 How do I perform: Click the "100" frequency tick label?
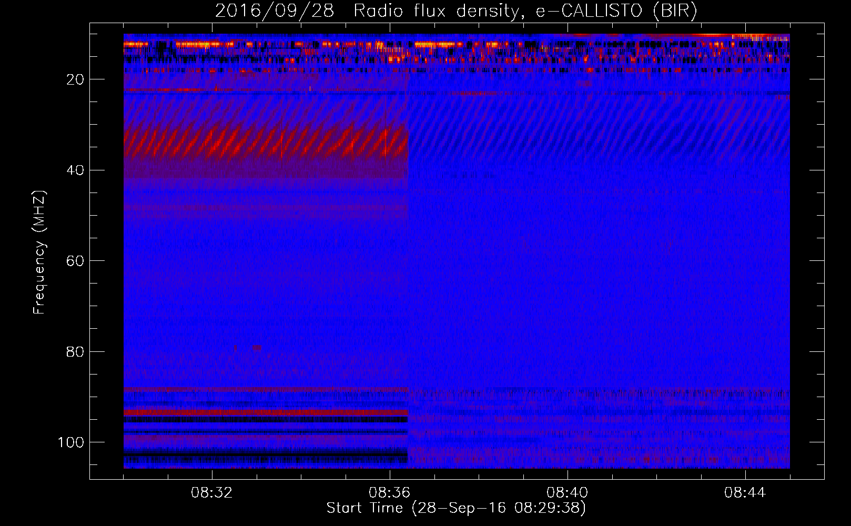71,442
